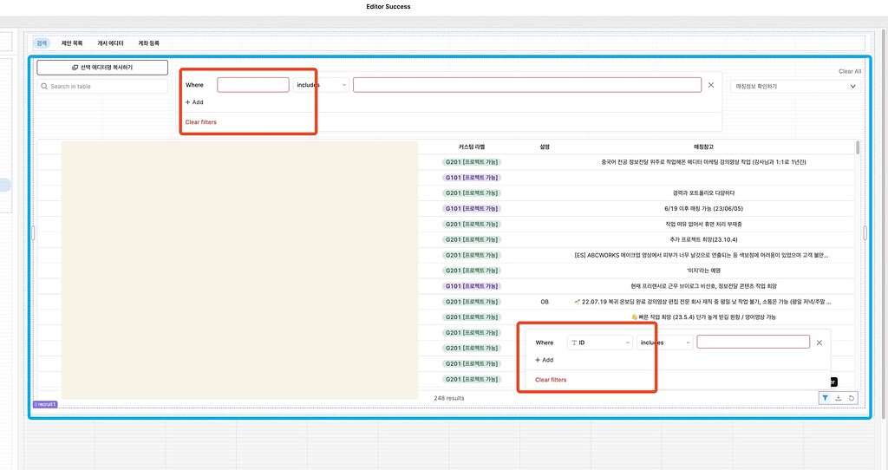Click the 선택 에디터명 복사하기 button
The image size is (888, 470).
pyautogui.click(x=102, y=68)
